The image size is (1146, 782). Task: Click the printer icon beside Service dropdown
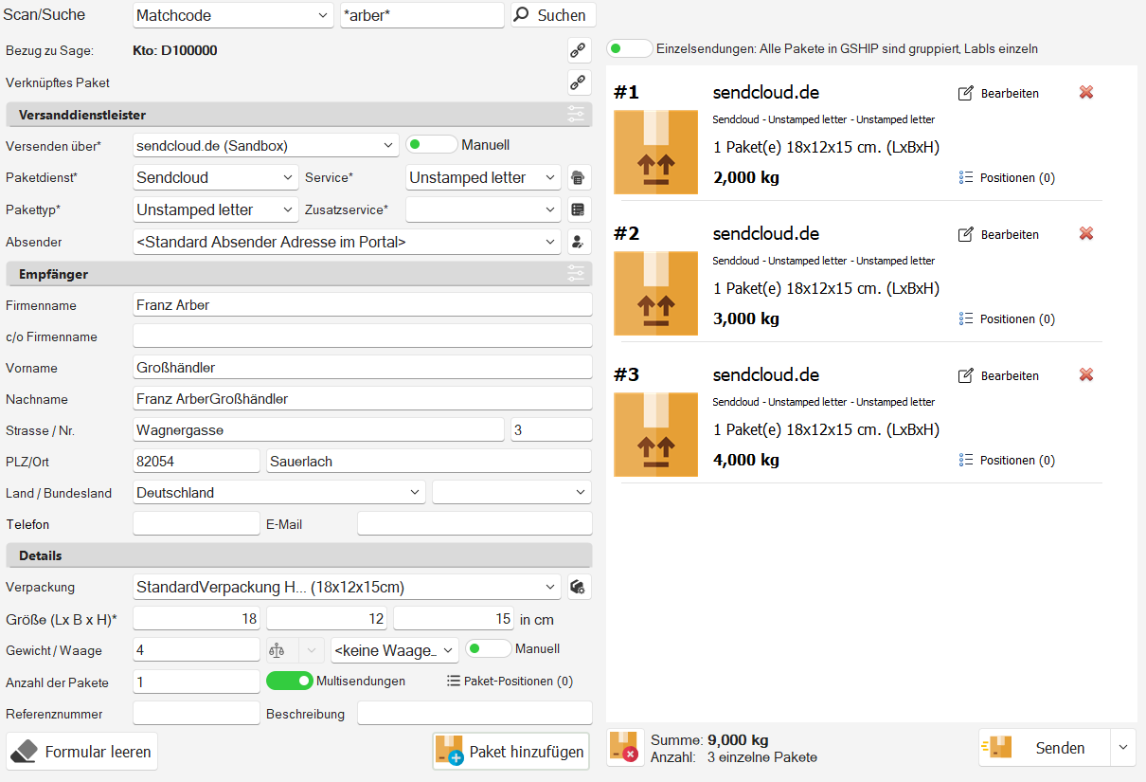[579, 177]
